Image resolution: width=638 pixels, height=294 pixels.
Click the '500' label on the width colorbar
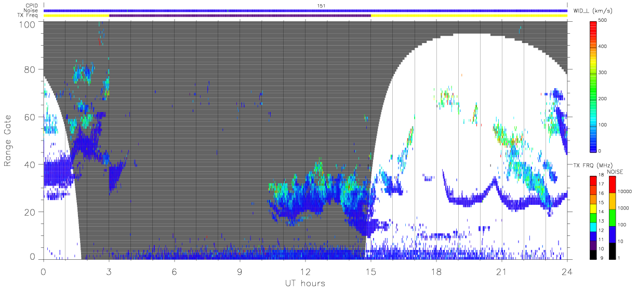[603, 20]
